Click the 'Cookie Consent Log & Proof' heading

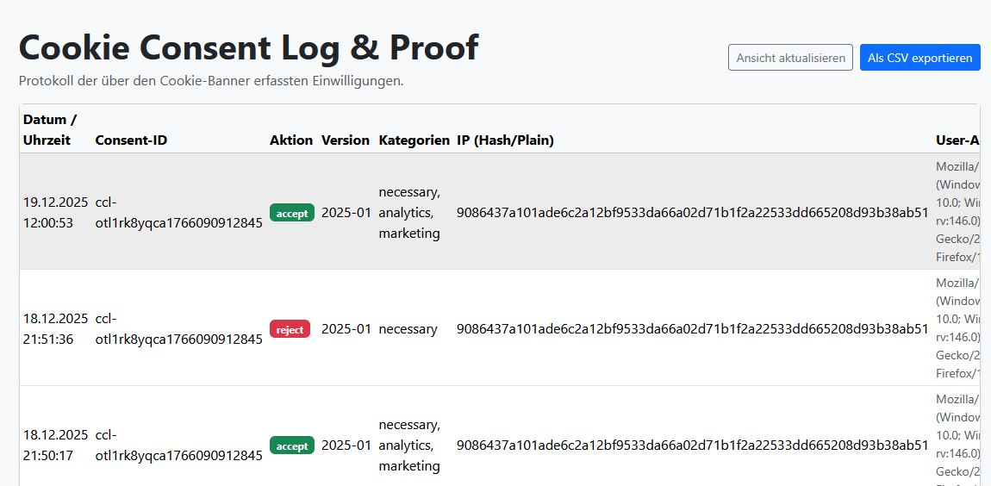click(x=248, y=47)
